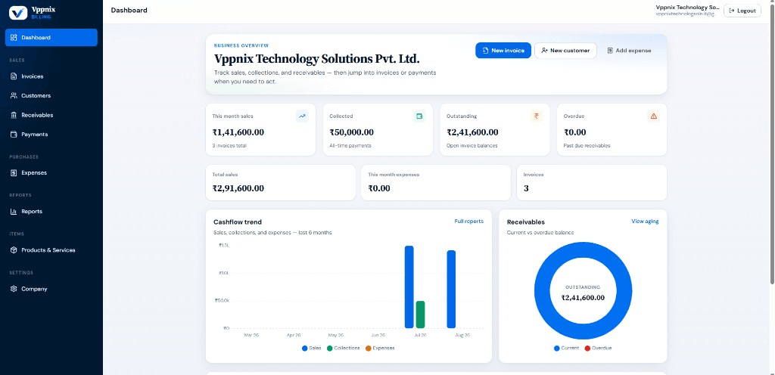Image resolution: width=775 pixels, height=375 pixels.
Task: Open Expenses under Purchases
Action: point(51,172)
